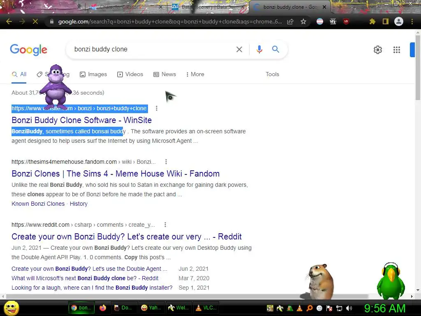Open 'Bonzi Buddy Clone Software - WinSite' result
421x316 pixels.
click(x=82, y=120)
